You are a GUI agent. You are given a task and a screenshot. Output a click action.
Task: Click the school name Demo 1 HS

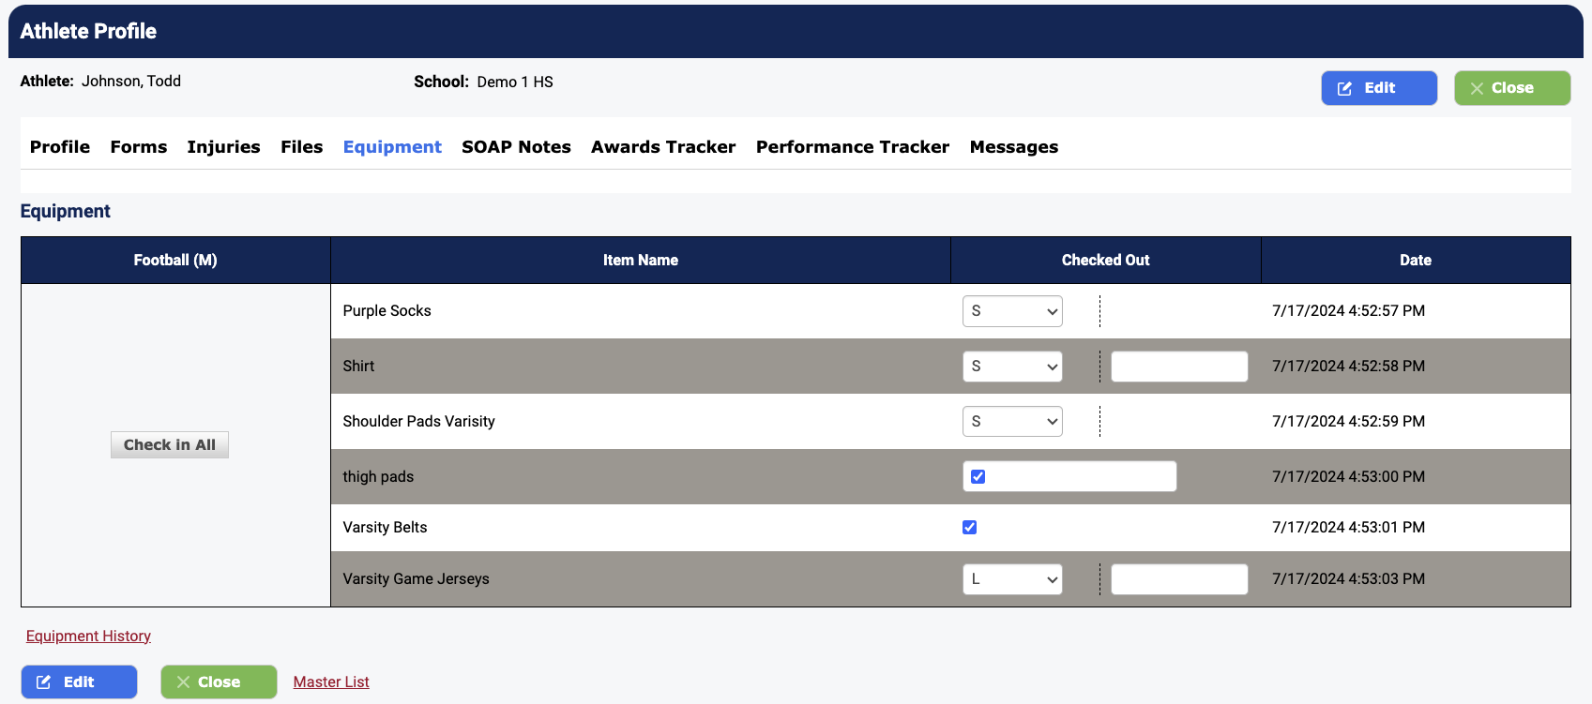coord(515,82)
